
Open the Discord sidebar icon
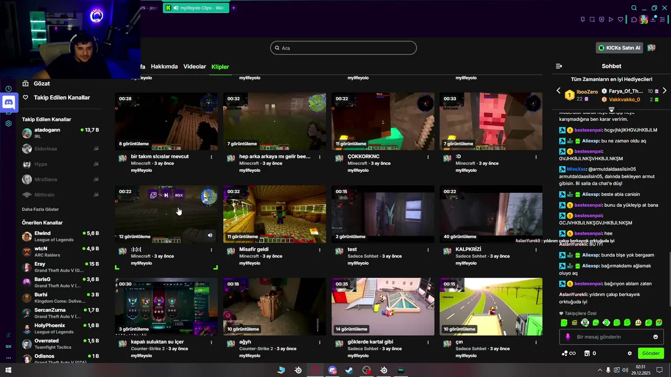point(8,103)
